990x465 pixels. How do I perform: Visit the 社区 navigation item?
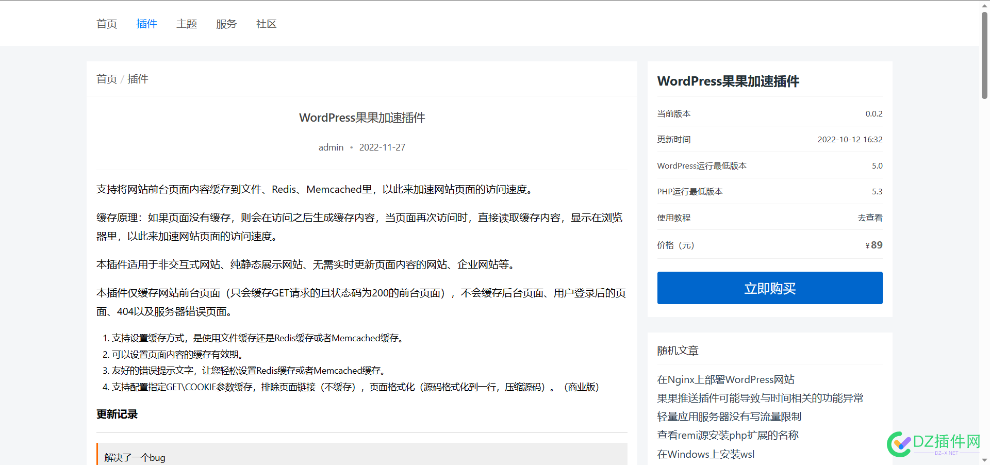point(267,24)
